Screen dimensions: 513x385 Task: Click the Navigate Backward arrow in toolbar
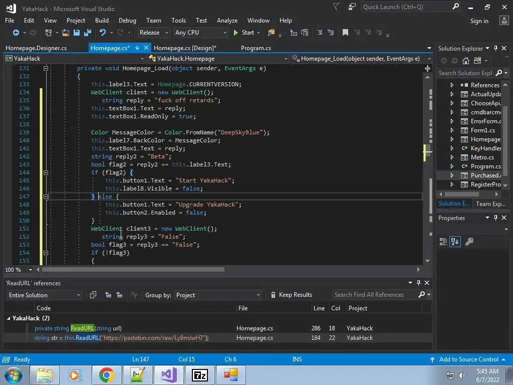point(16,33)
